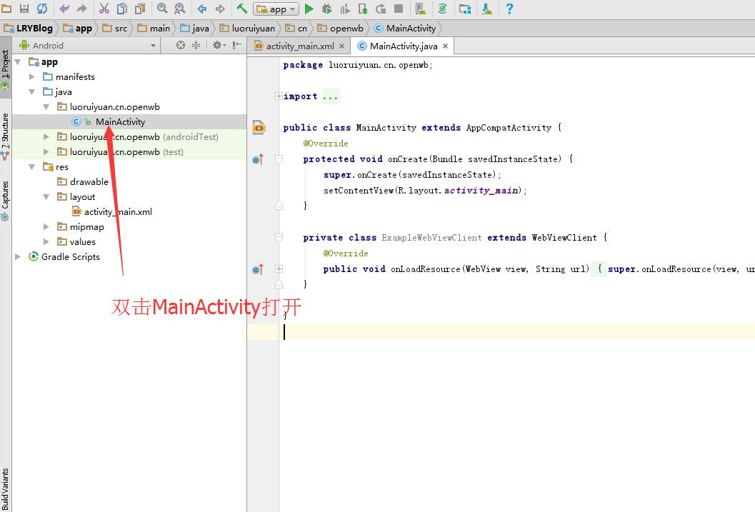
Task: Sync project with Gradle files icon
Action: tap(443, 9)
